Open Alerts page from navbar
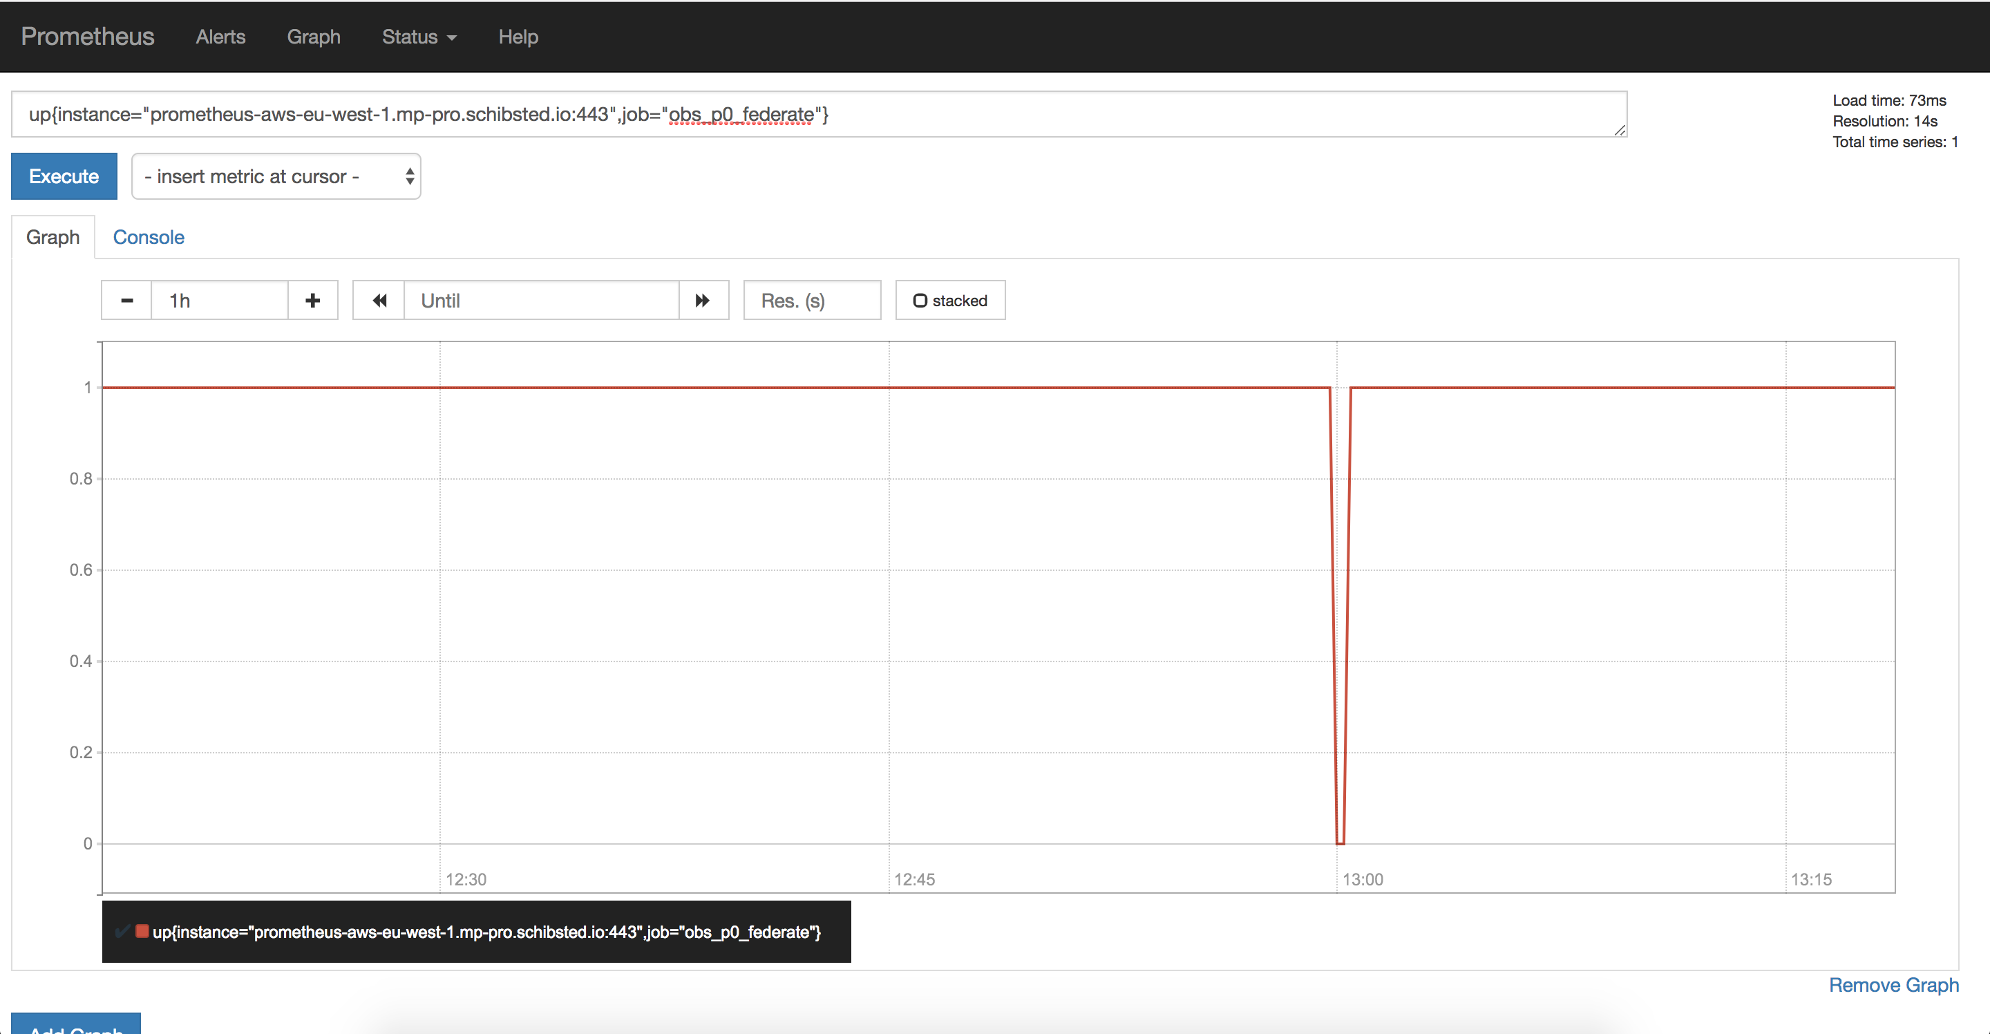The height and width of the screenshot is (1034, 1990). pyautogui.click(x=220, y=37)
